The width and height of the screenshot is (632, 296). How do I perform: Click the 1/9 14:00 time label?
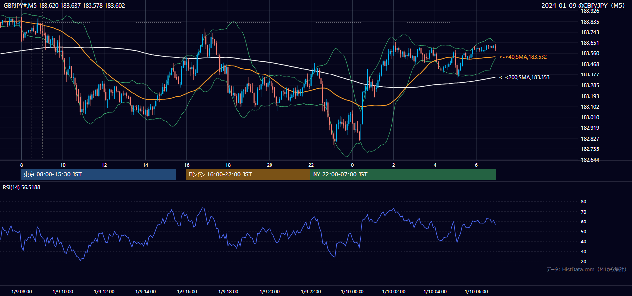(x=145, y=292)
